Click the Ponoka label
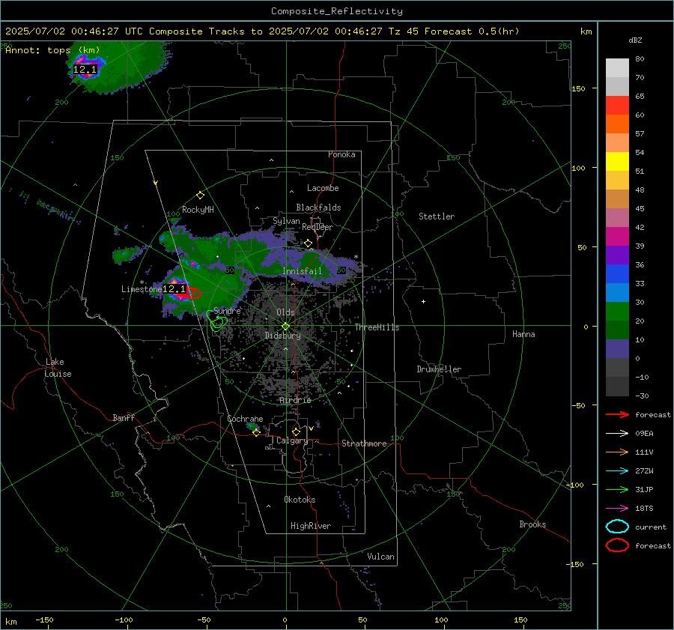Screen dimensions: 674x630 pos(341,154)
